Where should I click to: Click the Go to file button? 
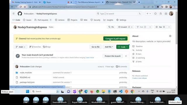click(x=96, y=47)
